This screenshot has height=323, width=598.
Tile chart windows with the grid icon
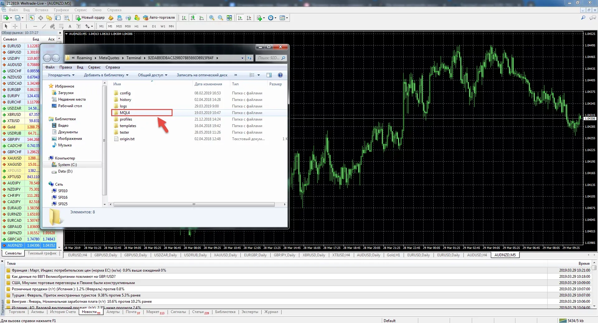229,18
